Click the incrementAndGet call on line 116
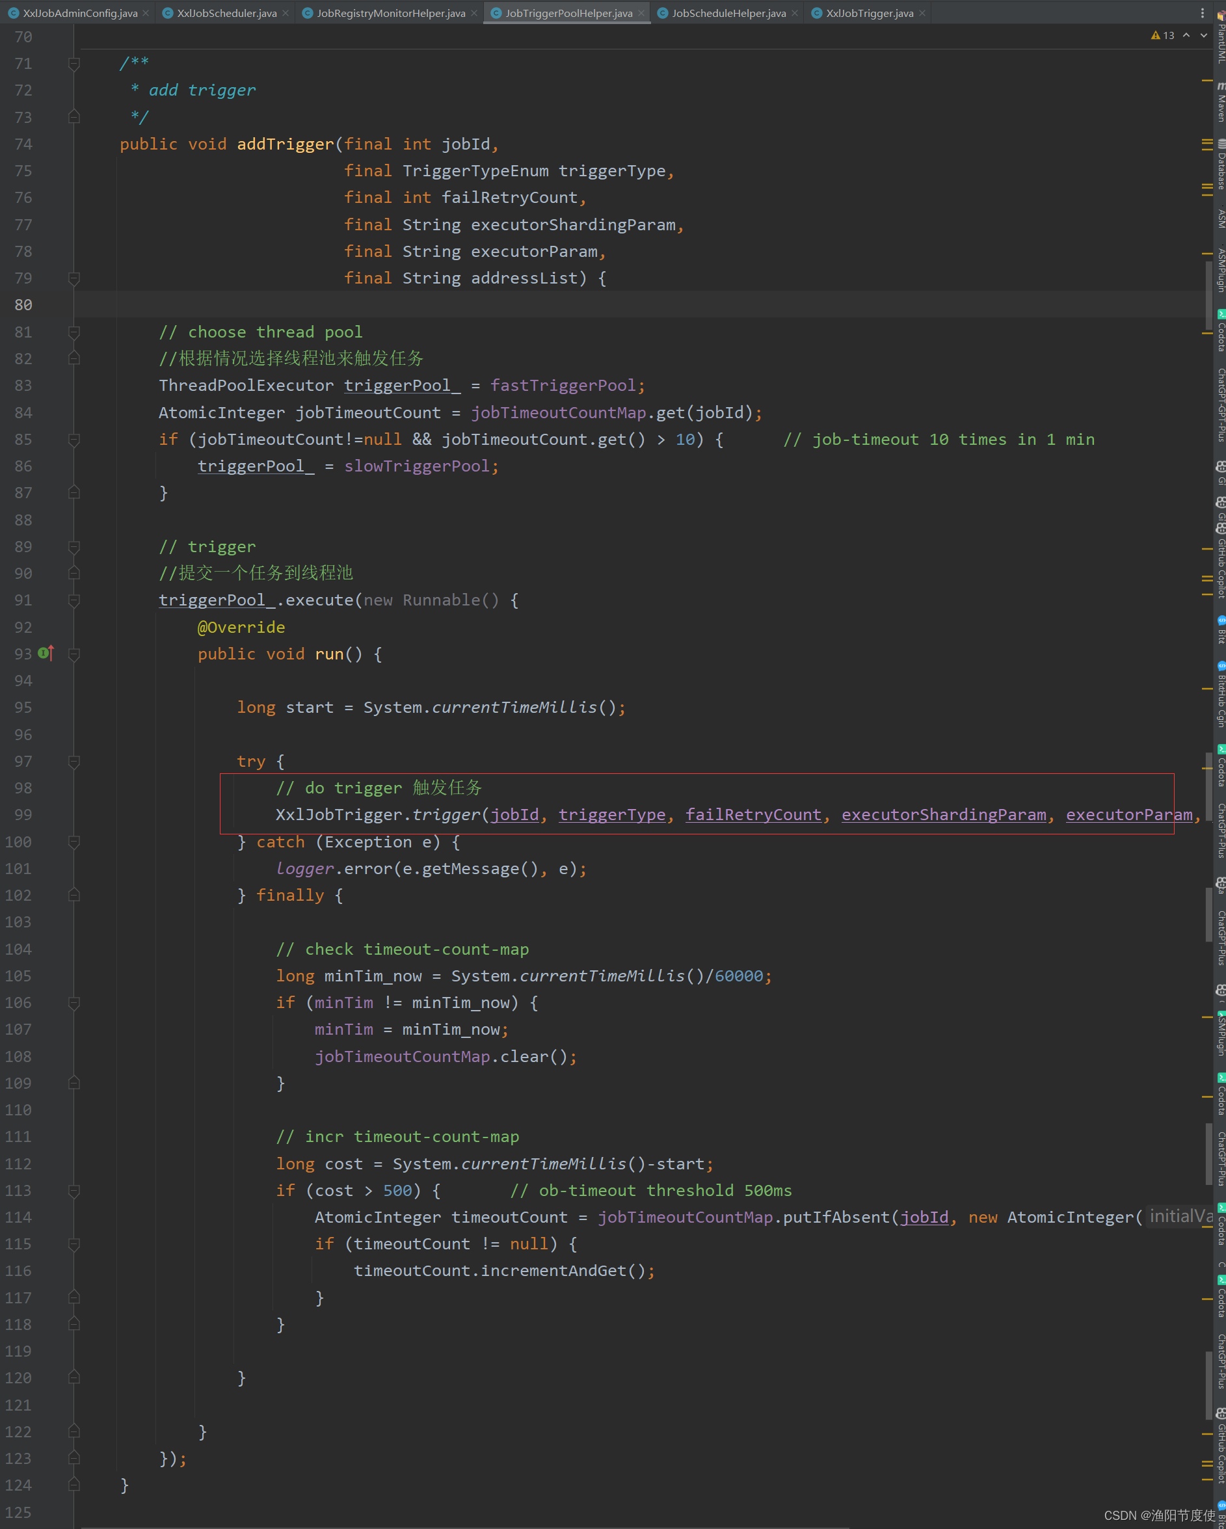 point(553,1271)
